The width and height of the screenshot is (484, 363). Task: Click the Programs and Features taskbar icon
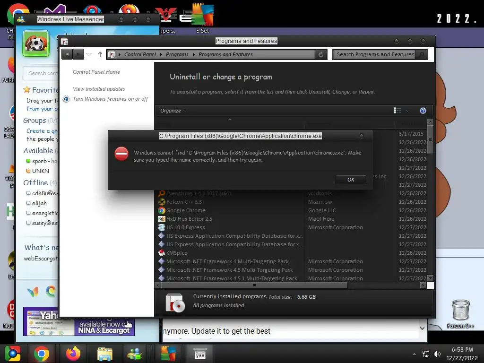click(200, 354)
